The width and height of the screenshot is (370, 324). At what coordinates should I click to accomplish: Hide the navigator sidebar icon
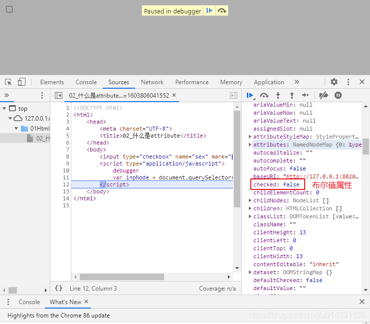[x=58, y=96]
